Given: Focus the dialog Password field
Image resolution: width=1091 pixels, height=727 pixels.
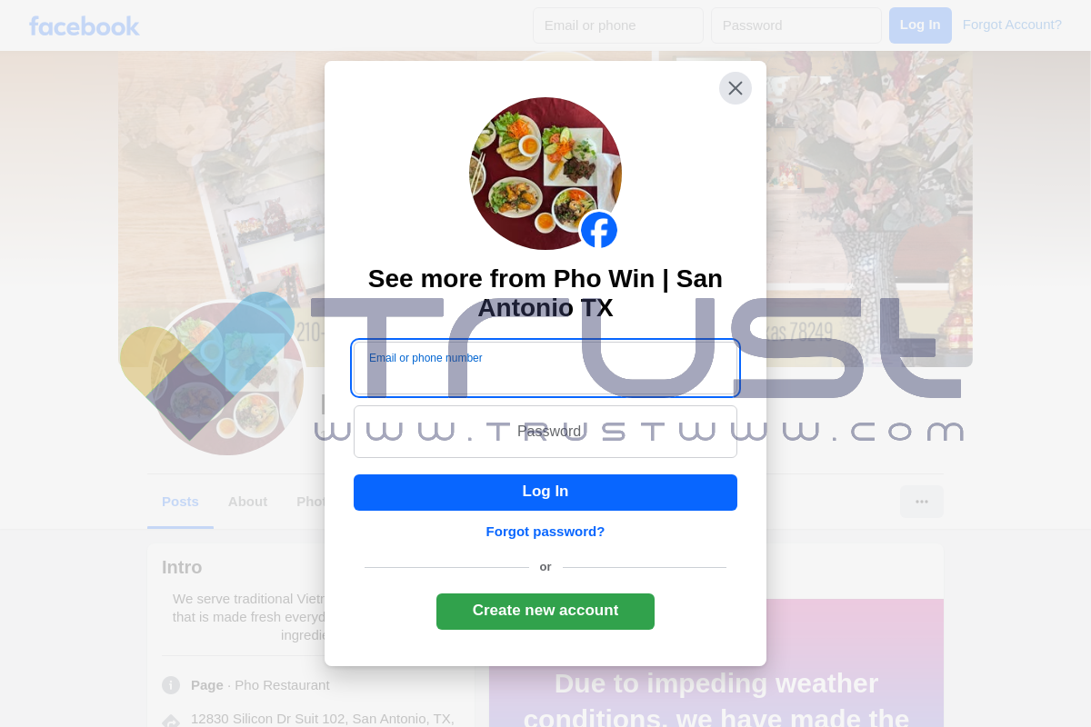Looking at the screenshot, I should tap(545, 432).
